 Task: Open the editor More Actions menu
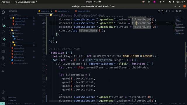pos(184,11)
